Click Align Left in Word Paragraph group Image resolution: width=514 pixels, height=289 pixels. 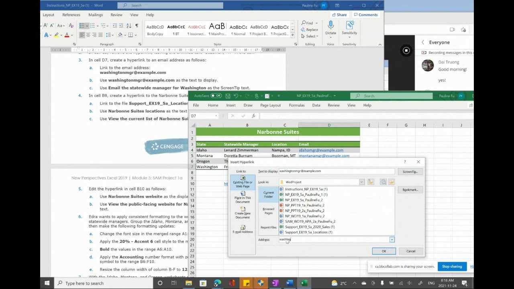point(82,35)
